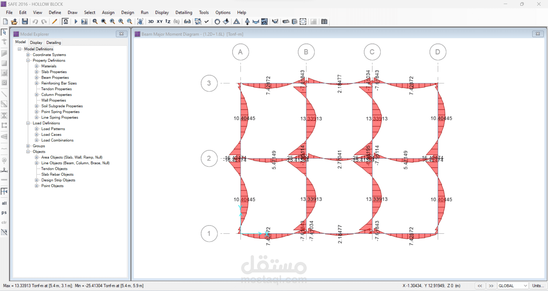Show tables icon in toolbar
The width and height of the screenshot is (548, 291).
pos(325,22)
